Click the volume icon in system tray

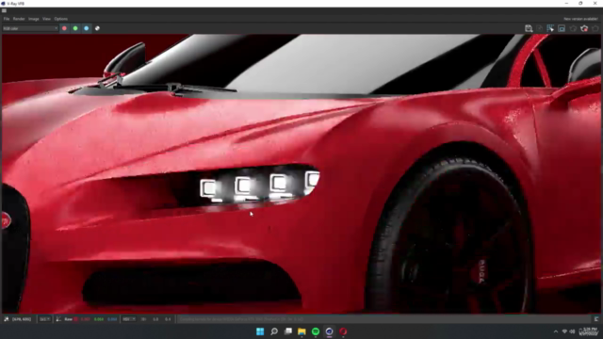tap(572, 331)
